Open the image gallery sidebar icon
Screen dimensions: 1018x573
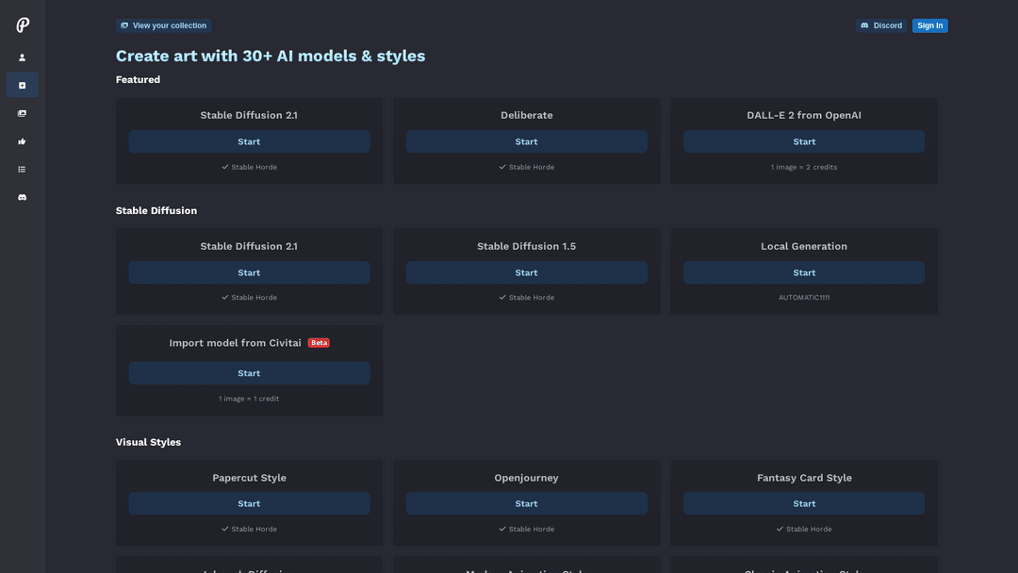point(22,113)
